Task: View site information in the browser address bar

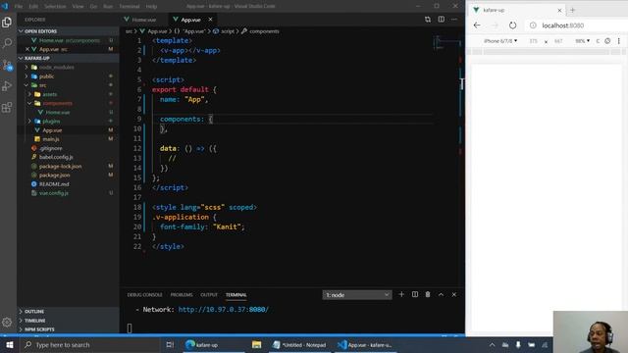Action: (x=533, y=25)
